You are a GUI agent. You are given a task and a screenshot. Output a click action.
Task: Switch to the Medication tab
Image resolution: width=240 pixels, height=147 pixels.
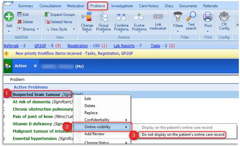[x=76, y=6]
